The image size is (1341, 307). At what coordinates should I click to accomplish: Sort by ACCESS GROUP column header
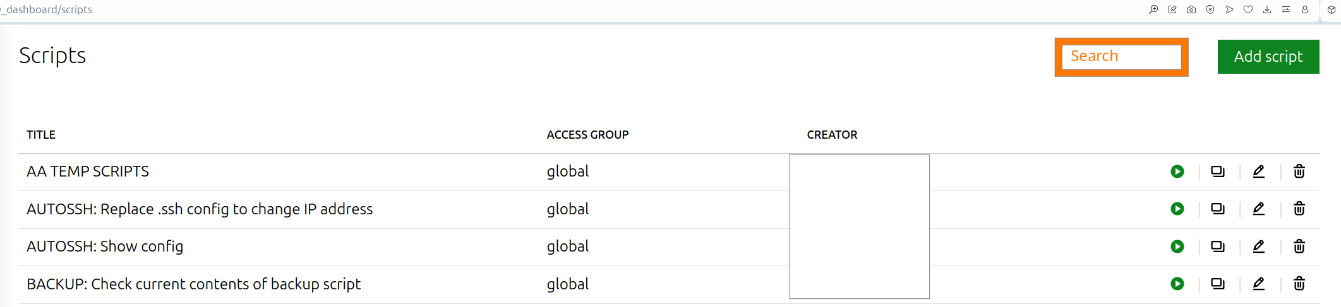[587, 135]
